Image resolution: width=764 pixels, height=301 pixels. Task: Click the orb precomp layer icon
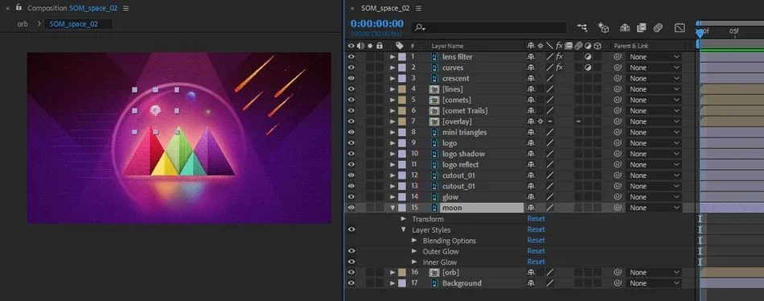434,272
